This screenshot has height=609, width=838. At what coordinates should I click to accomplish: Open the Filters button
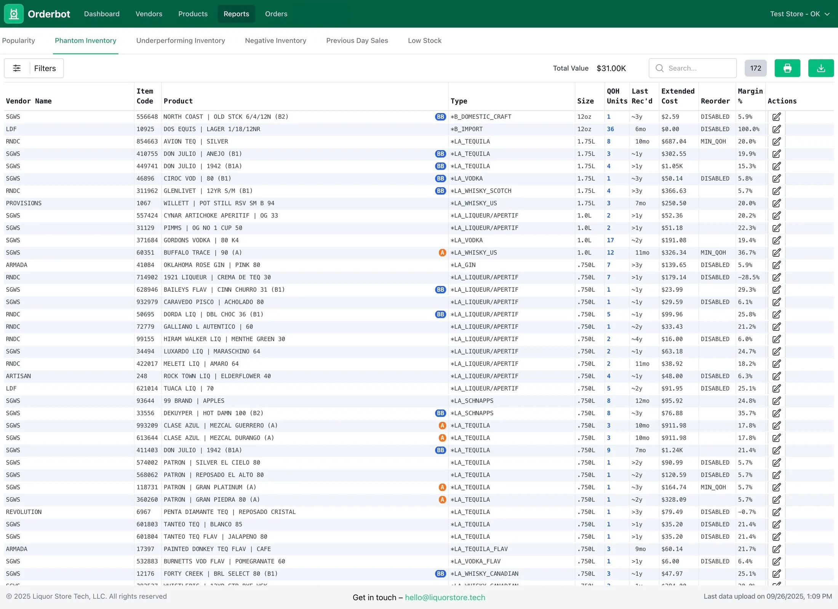point(34,68)
